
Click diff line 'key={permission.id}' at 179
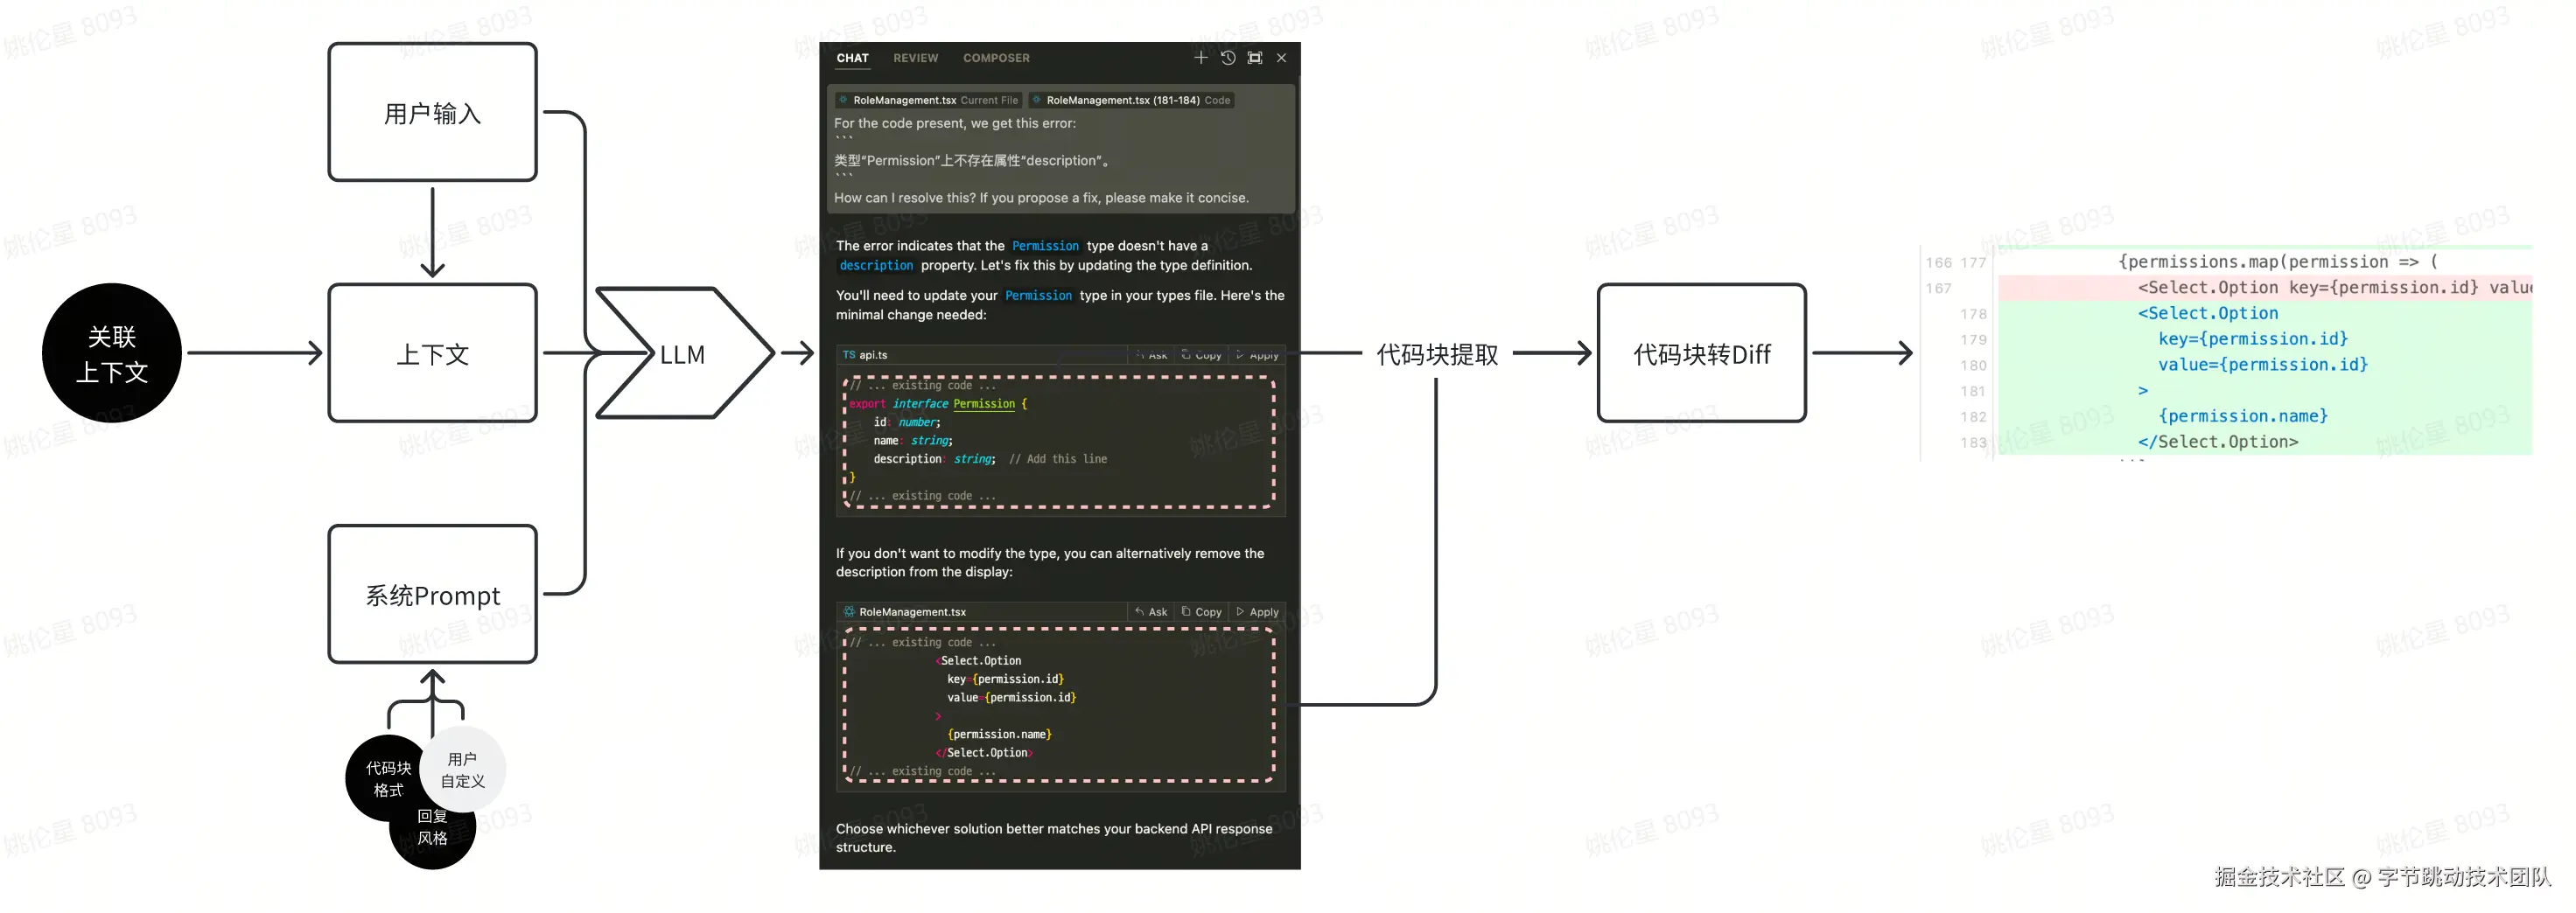tap(2252, 339)
